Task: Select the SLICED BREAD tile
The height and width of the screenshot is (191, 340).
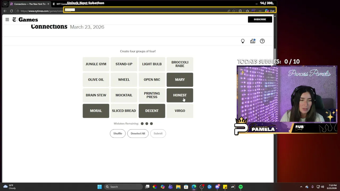Action: pos(124,111)
